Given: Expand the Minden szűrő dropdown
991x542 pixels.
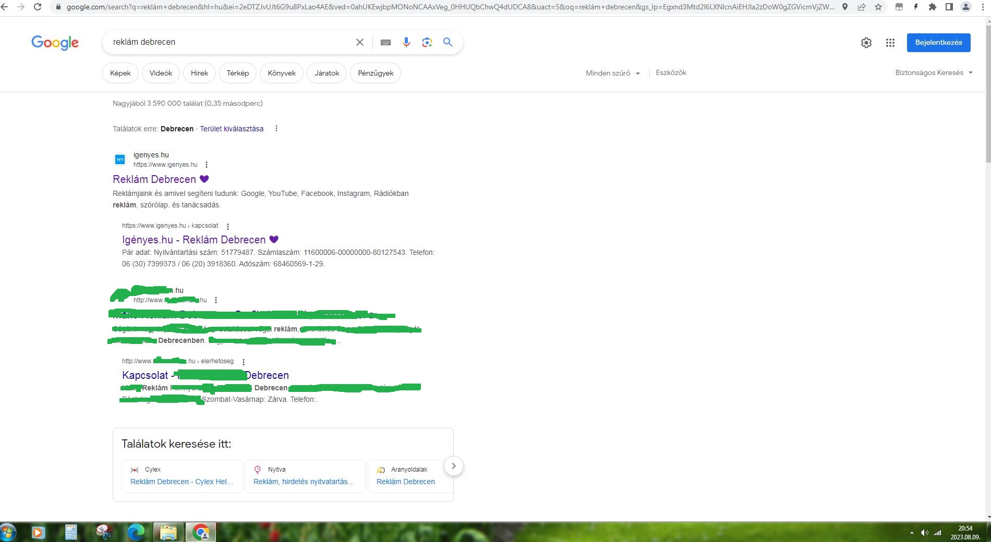Looking at the screenshot, I should tap(613, 73).
